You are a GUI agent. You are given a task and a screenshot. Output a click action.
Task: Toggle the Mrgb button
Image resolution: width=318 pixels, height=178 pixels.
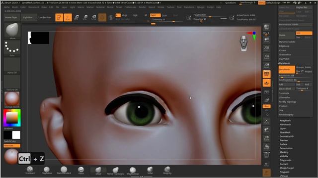click(x=125, y=15)
